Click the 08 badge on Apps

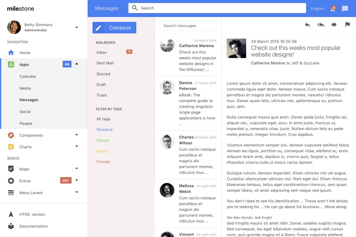click(x=67, y=64)
